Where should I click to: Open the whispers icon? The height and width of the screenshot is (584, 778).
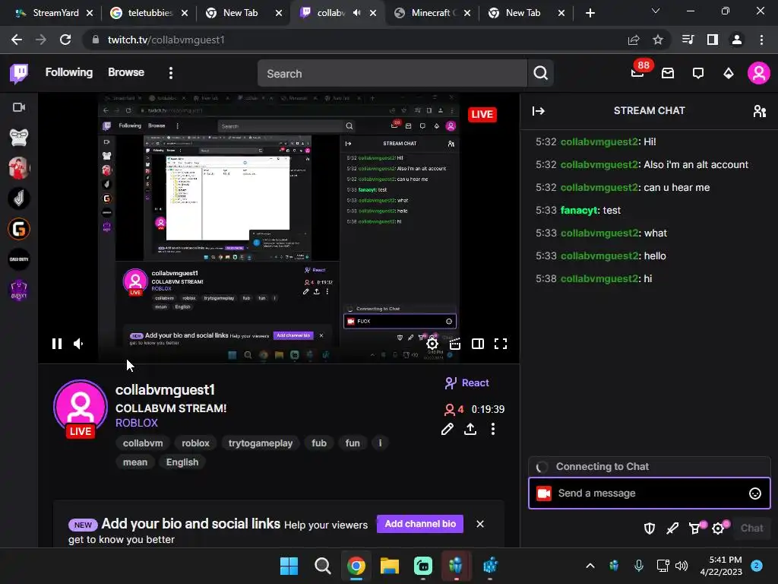[698, 74]
